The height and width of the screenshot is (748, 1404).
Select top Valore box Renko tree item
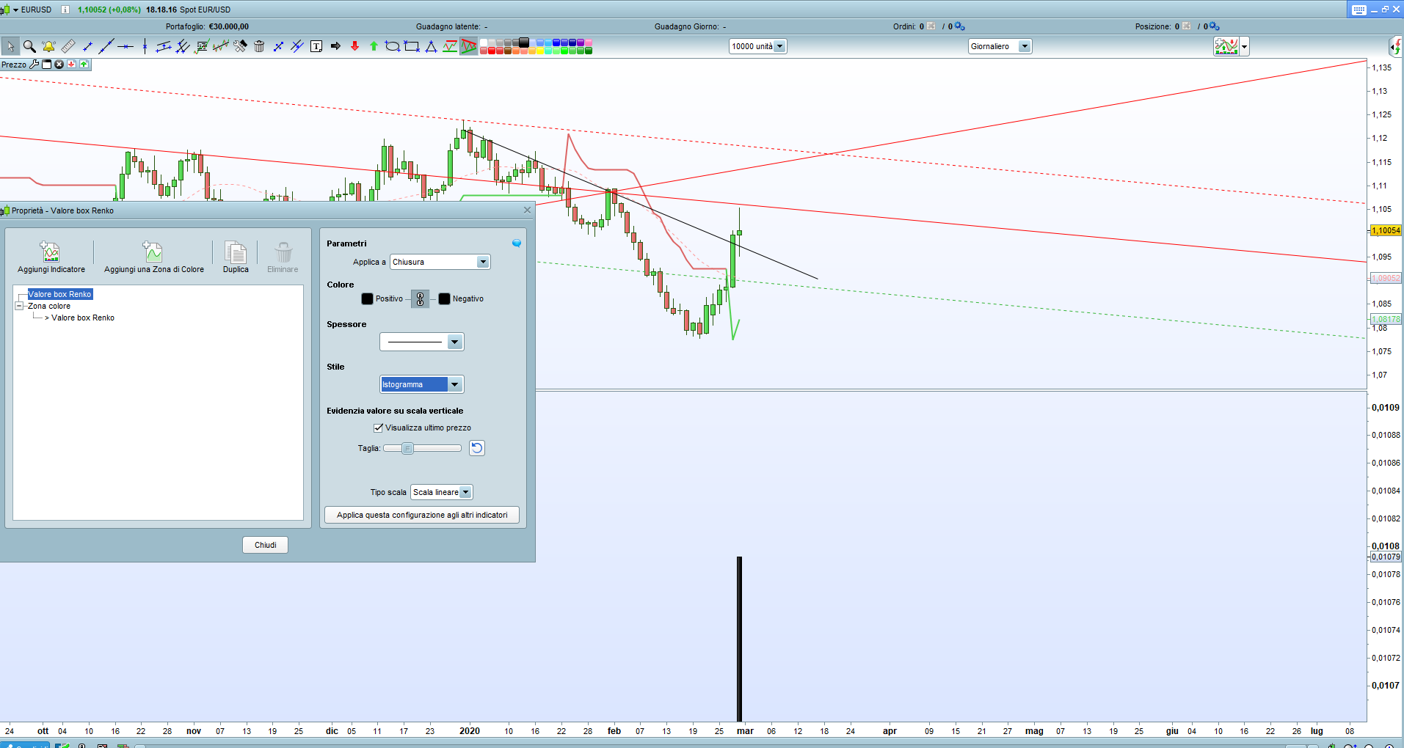point(60,294)
